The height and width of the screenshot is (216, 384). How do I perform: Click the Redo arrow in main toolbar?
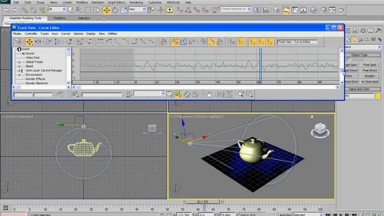[x=14, y=10]
